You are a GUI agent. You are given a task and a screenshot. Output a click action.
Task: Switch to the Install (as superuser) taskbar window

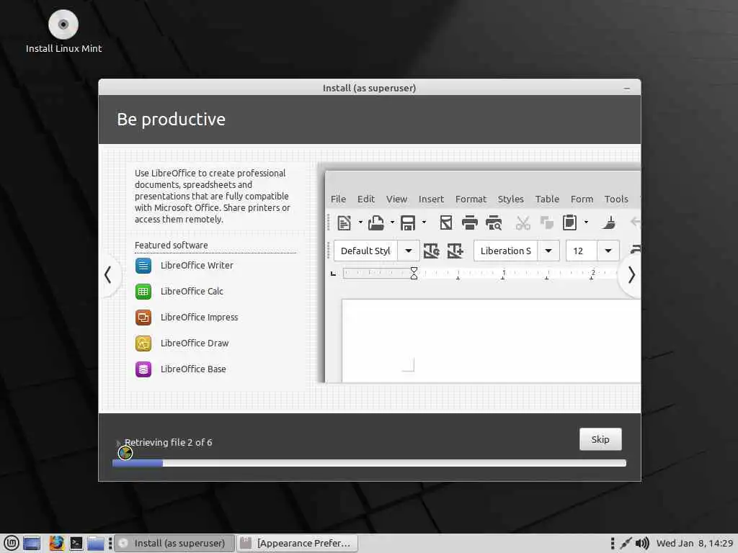pyautogui.click(x=174, y=543)
